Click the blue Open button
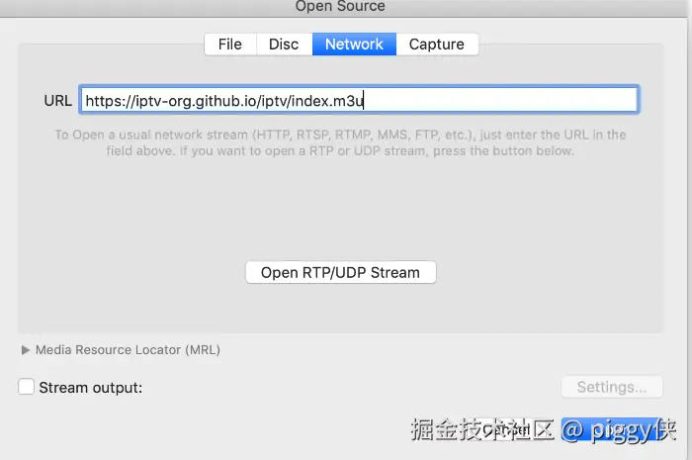This screenshot has width=692, height=460. [x=615, y=429]
